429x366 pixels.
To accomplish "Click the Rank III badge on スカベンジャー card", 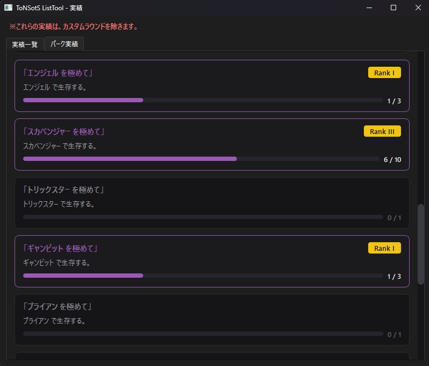I will (x=382, y=131).
